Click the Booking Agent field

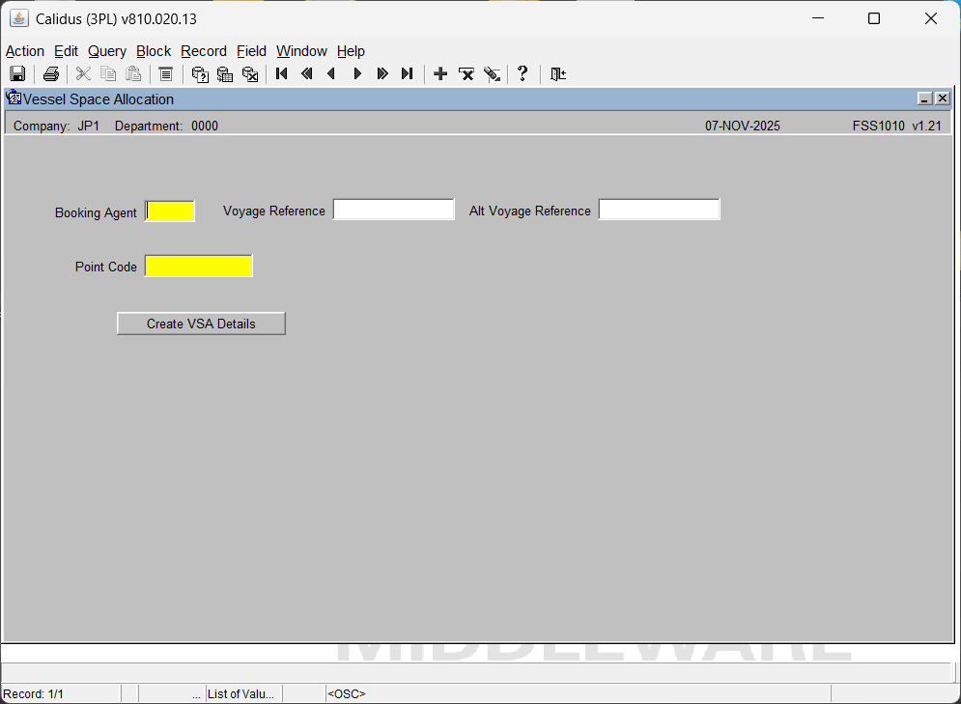[170, 211]
